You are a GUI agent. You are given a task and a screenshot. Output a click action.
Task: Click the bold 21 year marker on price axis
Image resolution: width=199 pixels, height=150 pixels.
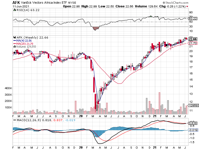click(155, 116)
